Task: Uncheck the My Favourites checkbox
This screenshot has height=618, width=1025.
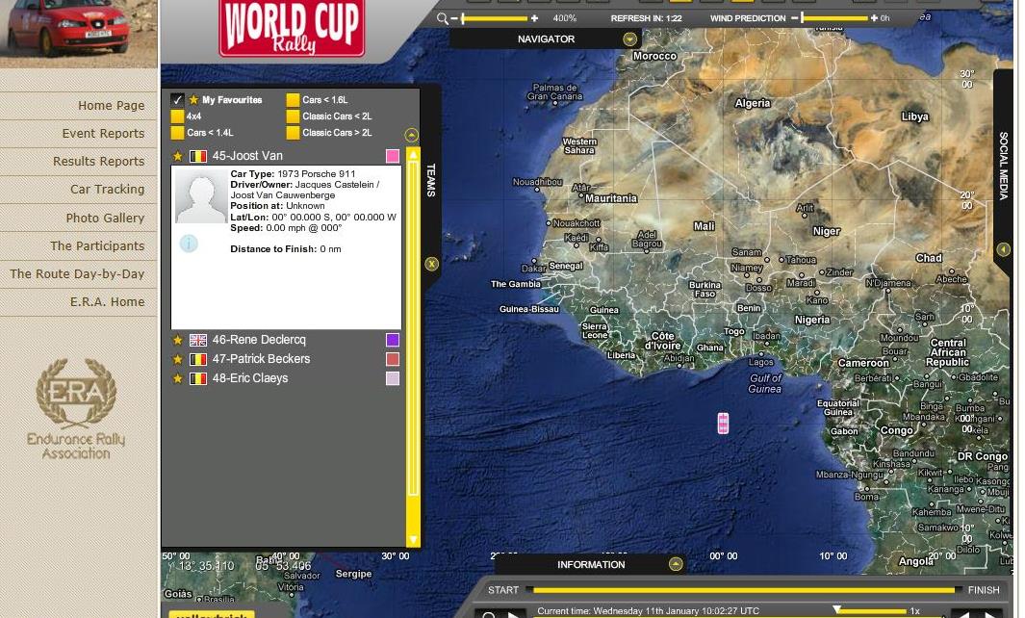Action: pyautogui.click(x=177, y=100)
